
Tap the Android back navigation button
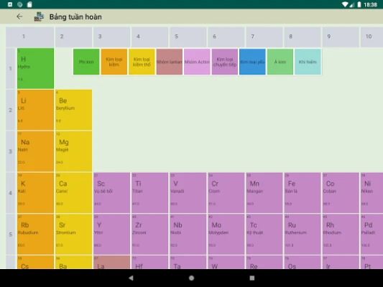[x=131, y=278]
